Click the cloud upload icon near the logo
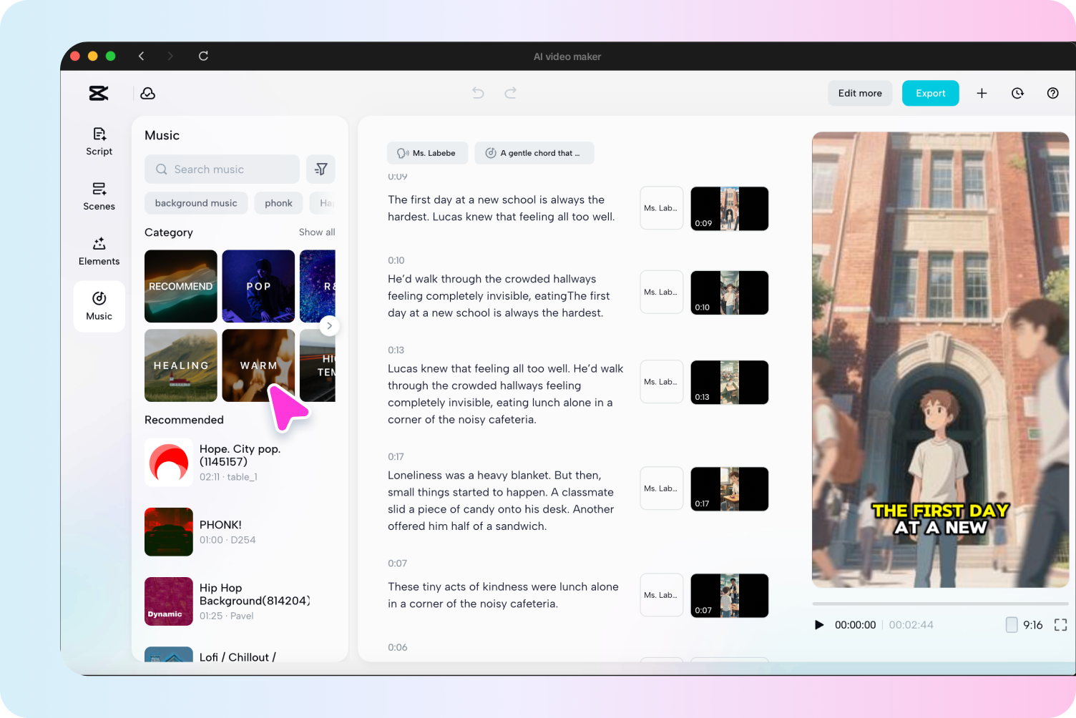 click(x=147, y=93)
